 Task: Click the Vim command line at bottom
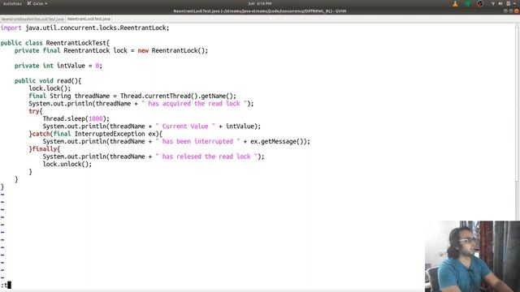pos(212,285)
